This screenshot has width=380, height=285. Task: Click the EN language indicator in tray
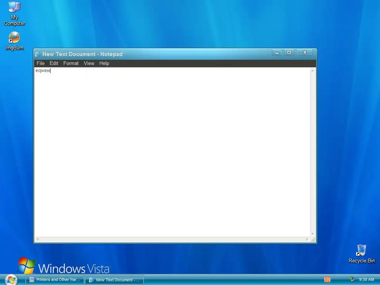(327, 279)
